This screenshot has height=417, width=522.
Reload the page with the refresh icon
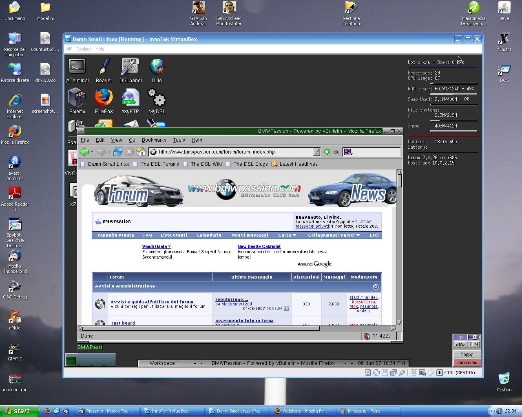(118, 152)
